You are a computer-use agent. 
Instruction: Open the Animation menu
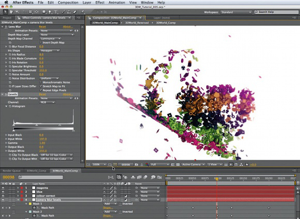coord(117,2)
